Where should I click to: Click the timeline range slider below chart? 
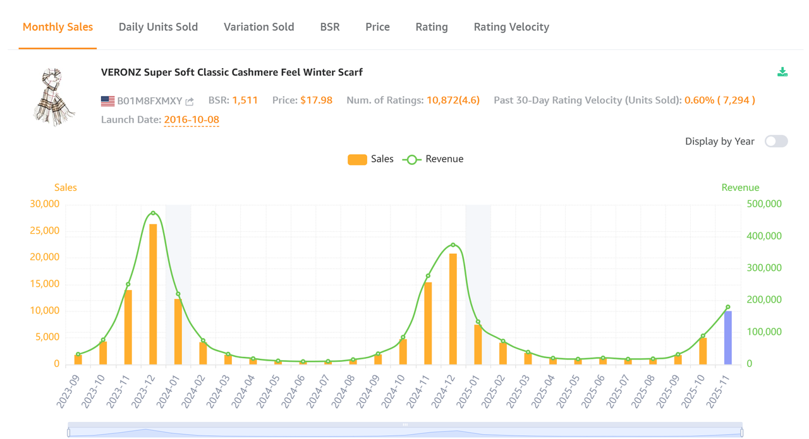(404, 427)
